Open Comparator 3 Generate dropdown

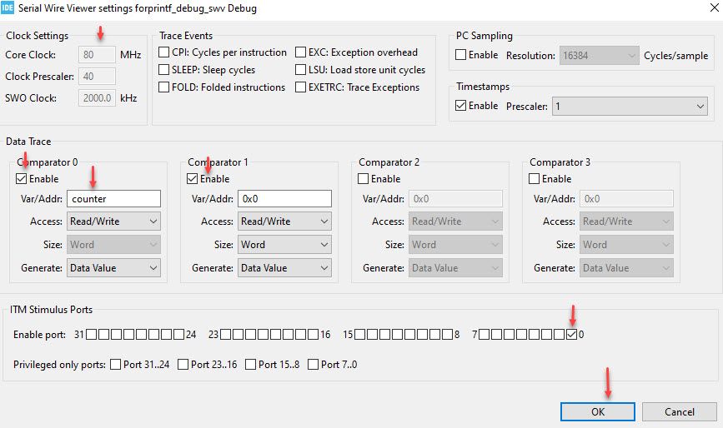click(626, 268)
